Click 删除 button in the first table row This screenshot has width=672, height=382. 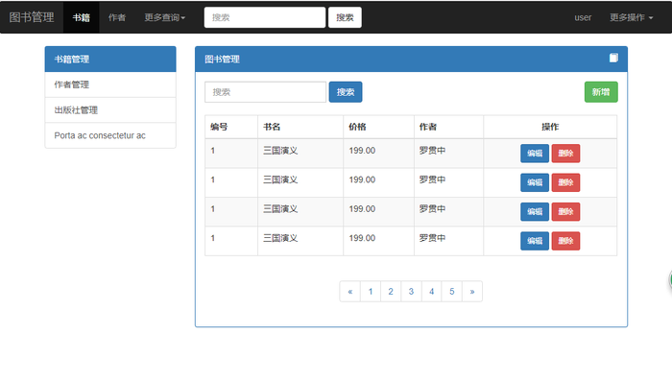(x=565, y=154)
